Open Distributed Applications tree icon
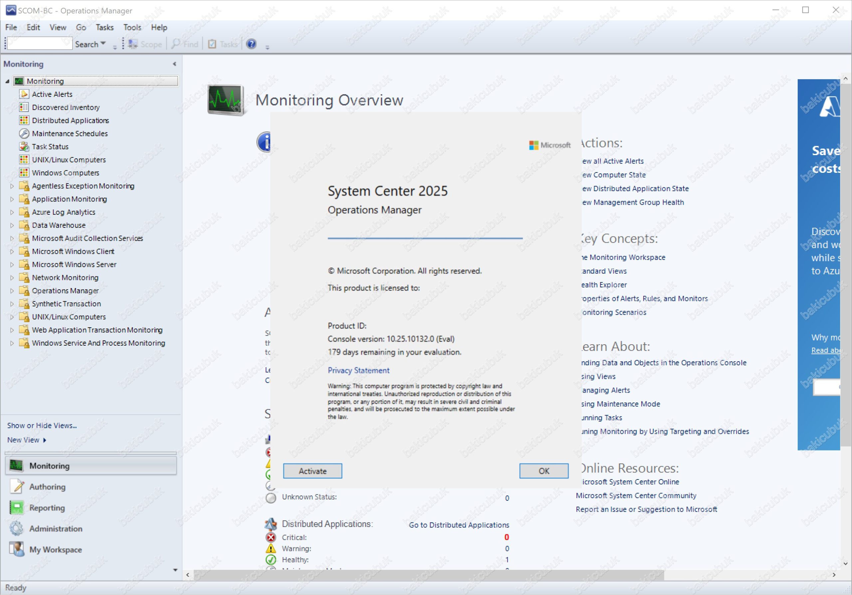This screenshot has height=595, width=852. click(24, 120)
